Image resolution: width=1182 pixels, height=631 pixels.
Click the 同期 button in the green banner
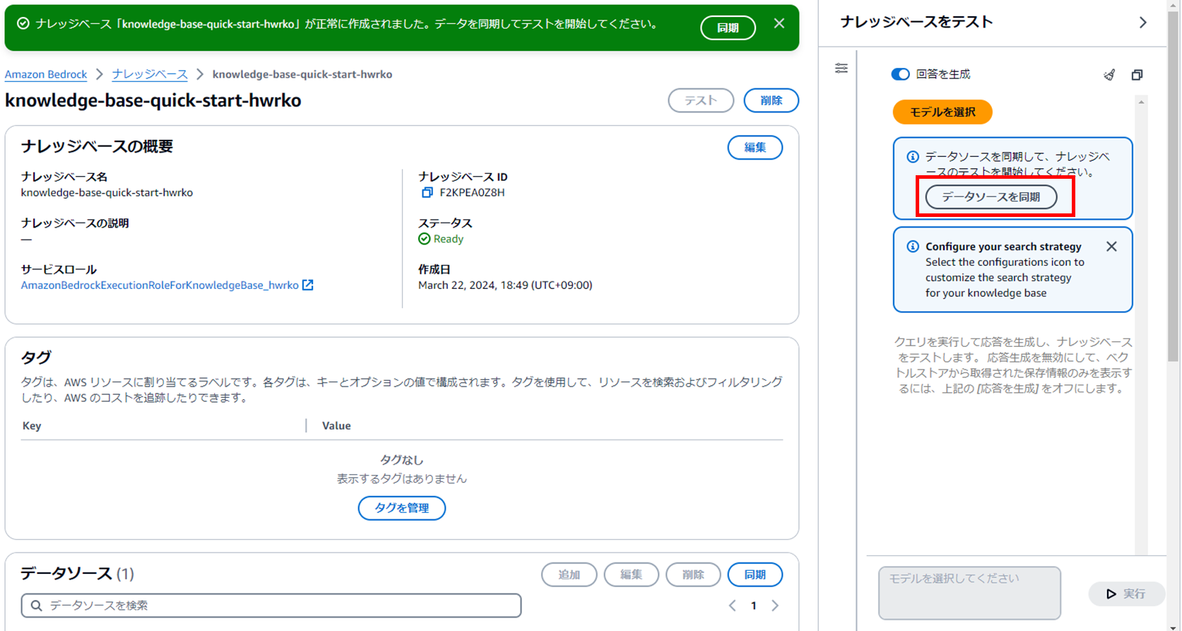pos(728,28)
